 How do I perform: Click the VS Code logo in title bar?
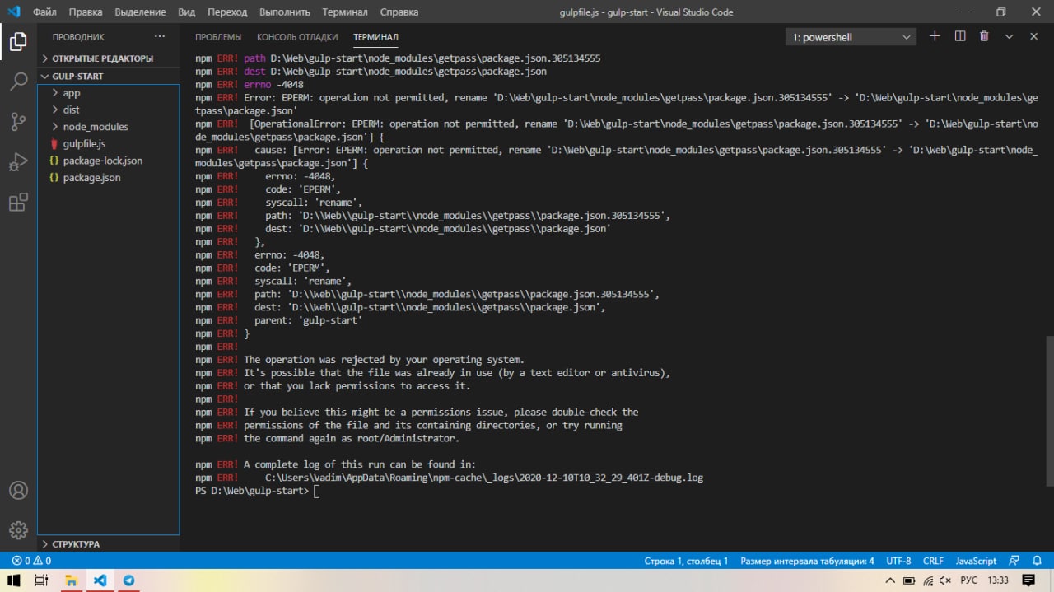pyautogui.click(x=13, y=12)
